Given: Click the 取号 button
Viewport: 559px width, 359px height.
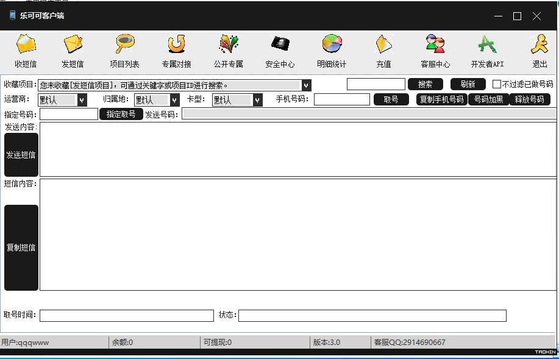Looking at the screenshot, I should coord(391,99).
